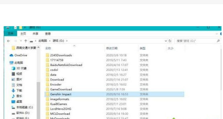Select the GameDownload folder name
The width and height of the screenshot is (223, 119).
(61, 89)
